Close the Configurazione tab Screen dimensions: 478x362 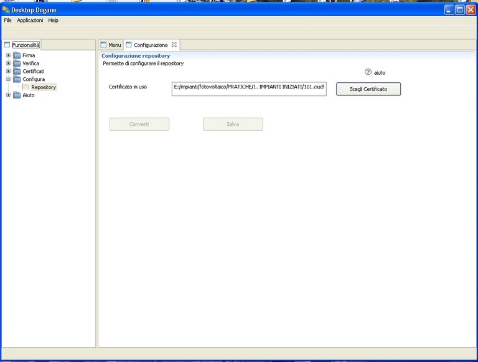tap(174, 45)
